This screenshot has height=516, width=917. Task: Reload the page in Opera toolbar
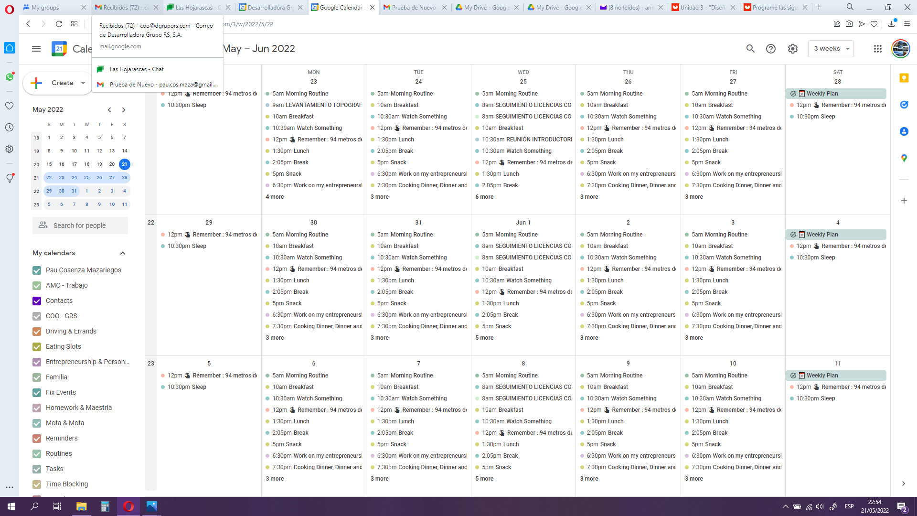(59, 24)
